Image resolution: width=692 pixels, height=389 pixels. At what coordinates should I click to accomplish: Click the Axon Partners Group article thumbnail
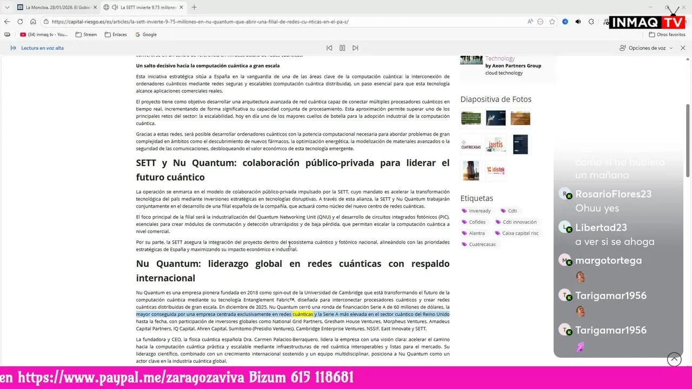coord(471,59)
